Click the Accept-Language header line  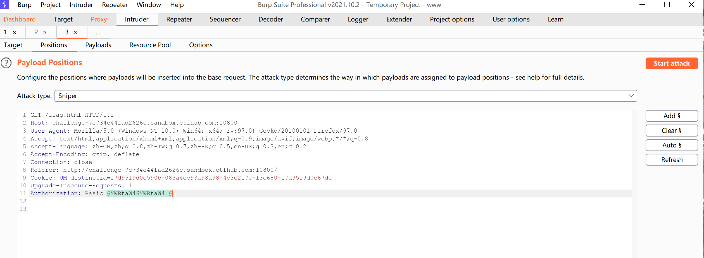click(x=168, y=146)
